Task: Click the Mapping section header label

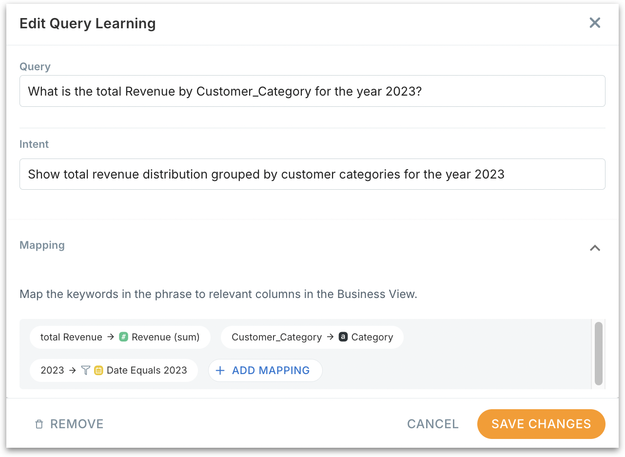Action: (x=42, y=245)
